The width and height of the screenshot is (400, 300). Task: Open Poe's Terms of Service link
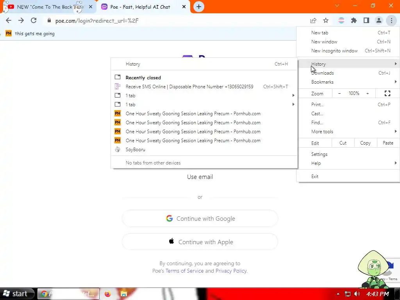point(184,271)
